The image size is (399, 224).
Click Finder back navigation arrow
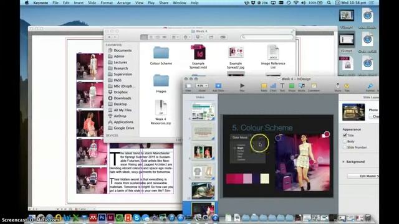point(109,37)
